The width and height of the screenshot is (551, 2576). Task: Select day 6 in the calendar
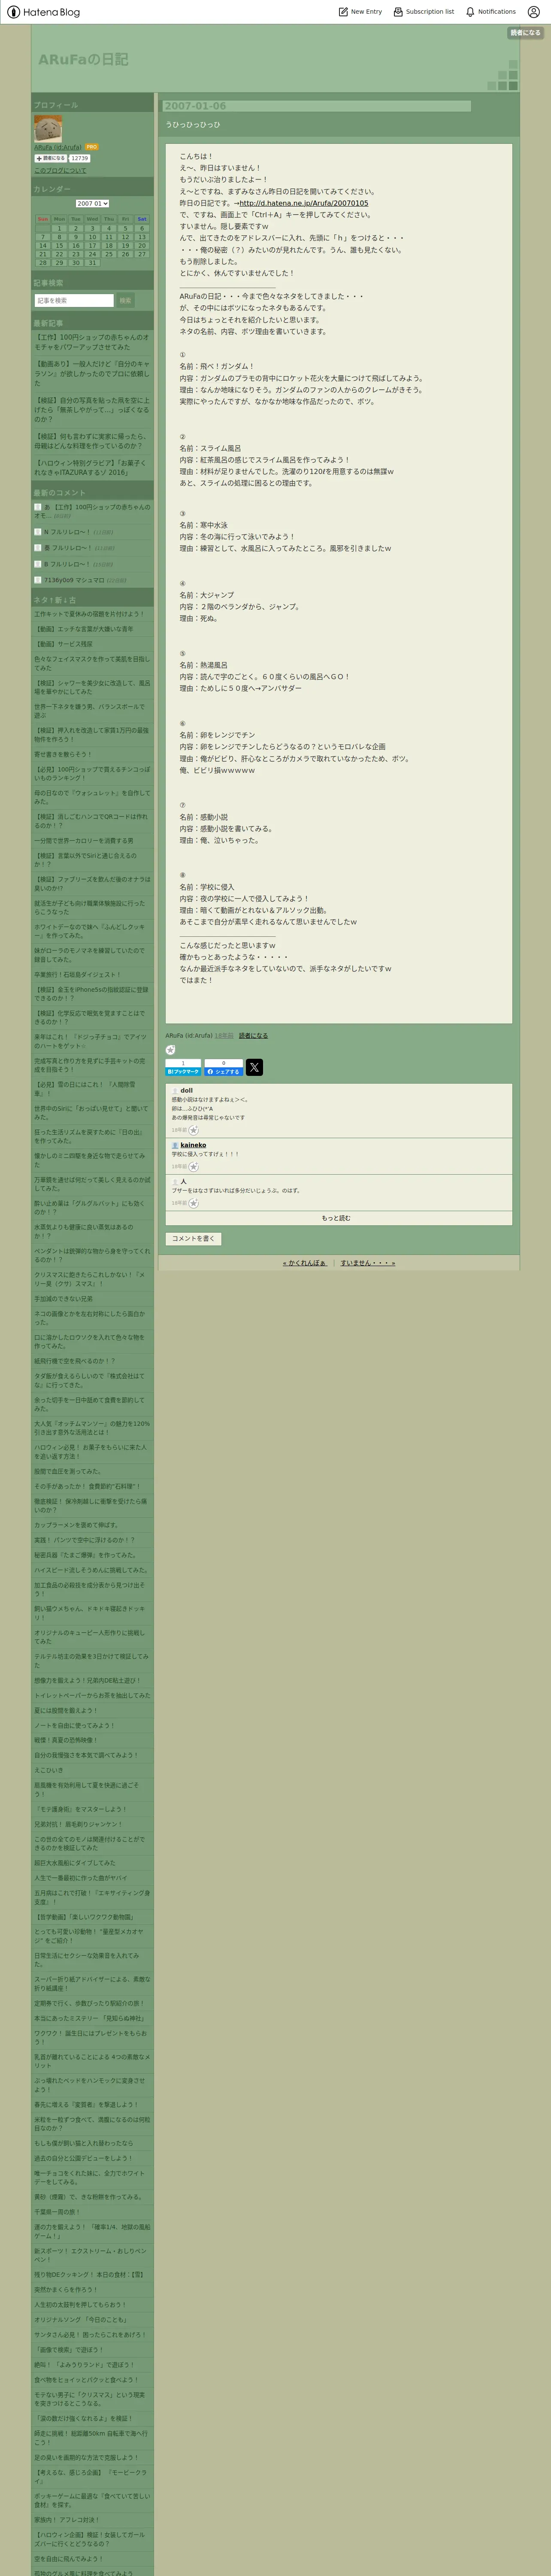point(142,228)
